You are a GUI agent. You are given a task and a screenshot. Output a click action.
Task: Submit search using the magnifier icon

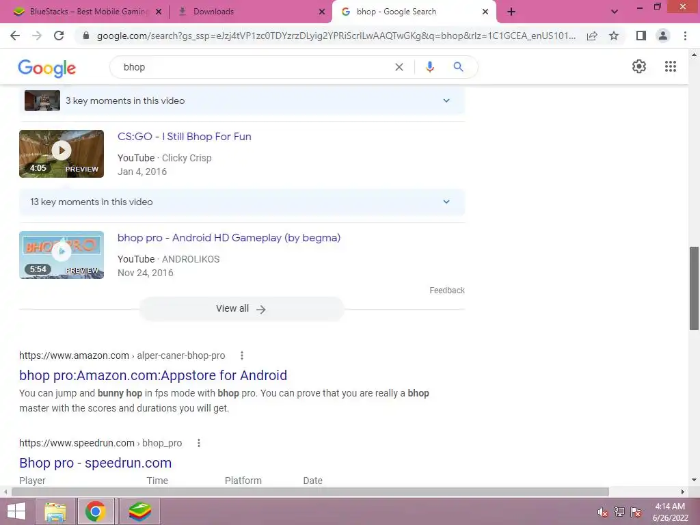click(458, 67)
